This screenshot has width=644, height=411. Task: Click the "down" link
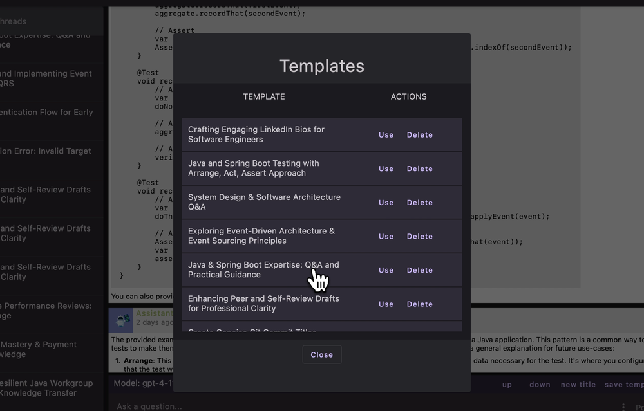tap(540, 384)
